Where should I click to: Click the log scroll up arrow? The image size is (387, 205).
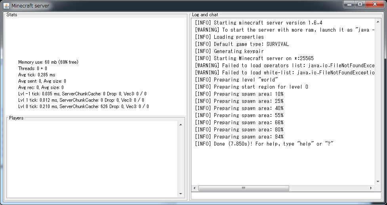point(378,22)
